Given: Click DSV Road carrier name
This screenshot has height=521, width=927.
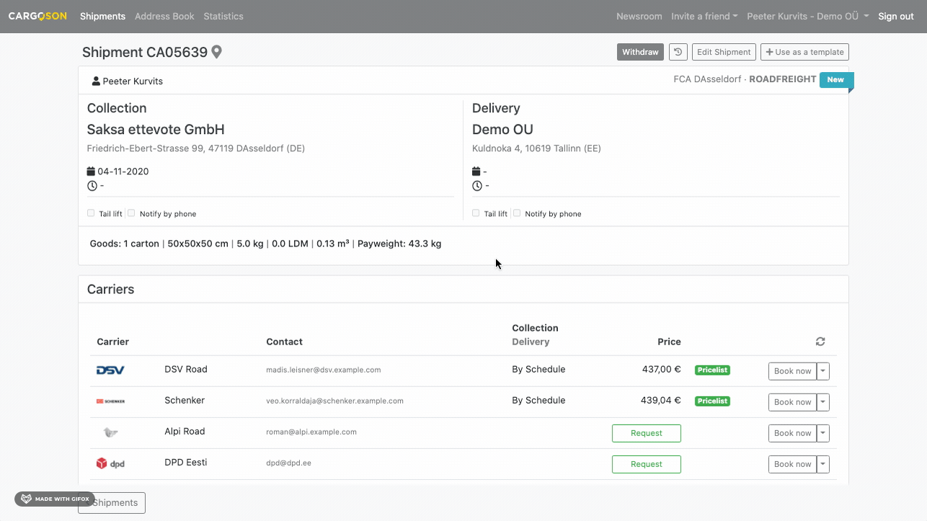Looking at the screenshot, I should [186, 369].
